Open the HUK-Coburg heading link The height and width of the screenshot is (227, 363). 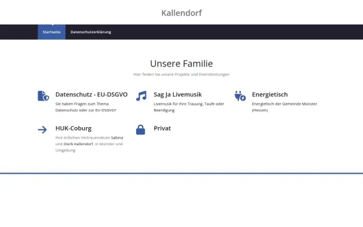coord(73,128)
